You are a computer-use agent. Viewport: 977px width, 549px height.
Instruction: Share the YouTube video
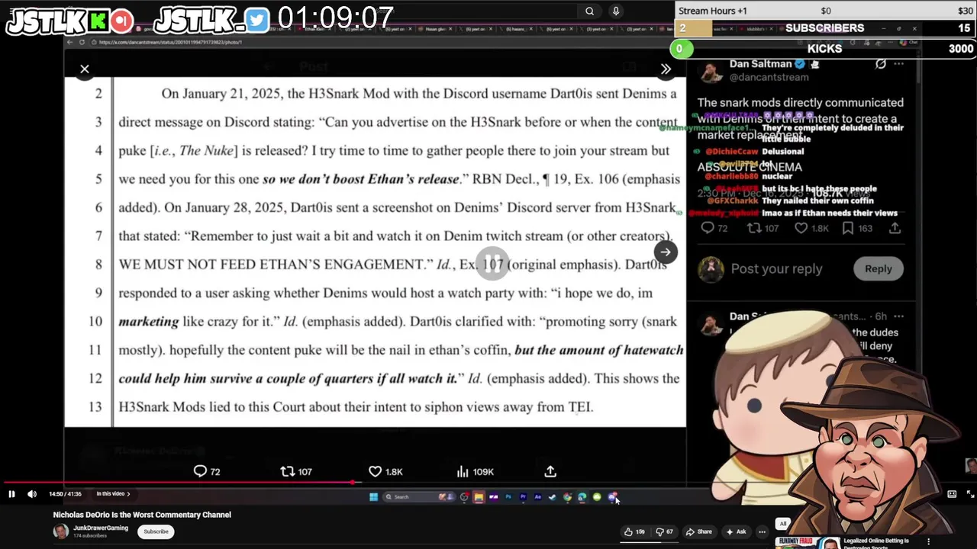699,531
